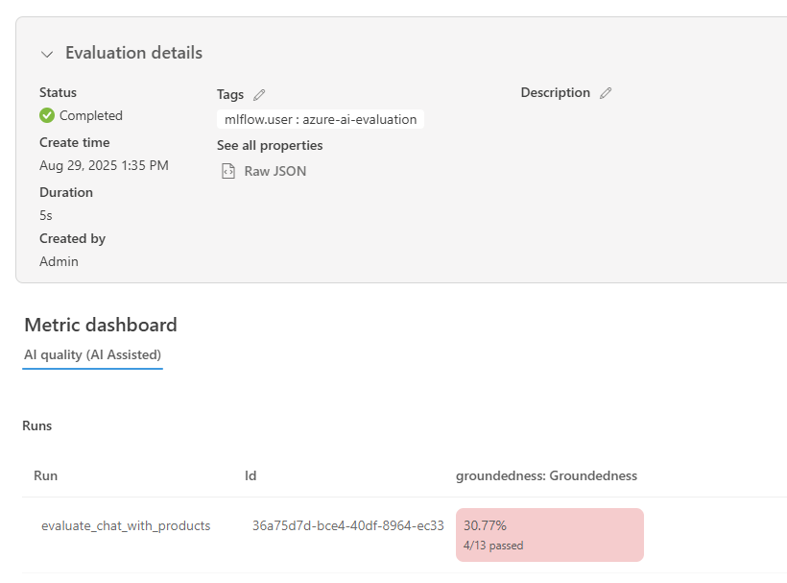Click the red 30.77% groundedness score cell
This screenshot has width=787, height=583.
tap(549, 534)
